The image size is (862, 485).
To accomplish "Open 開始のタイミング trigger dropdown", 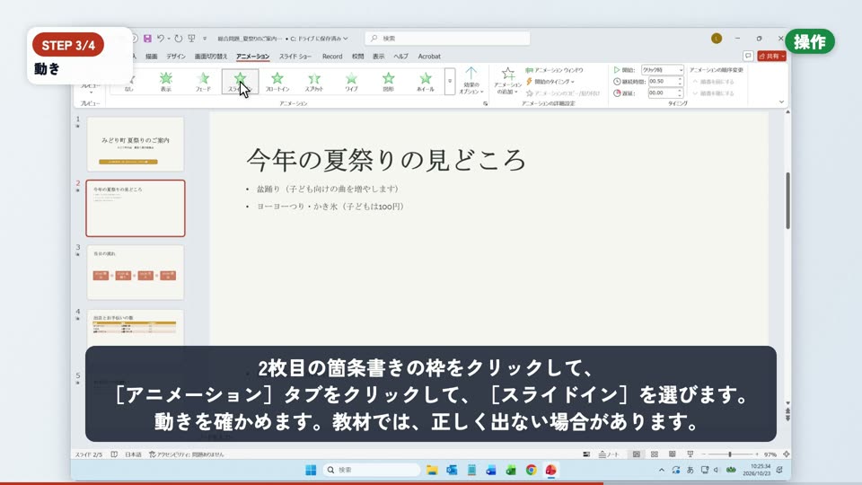I will [550, 82].
